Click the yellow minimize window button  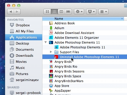(x=14, y=6)
